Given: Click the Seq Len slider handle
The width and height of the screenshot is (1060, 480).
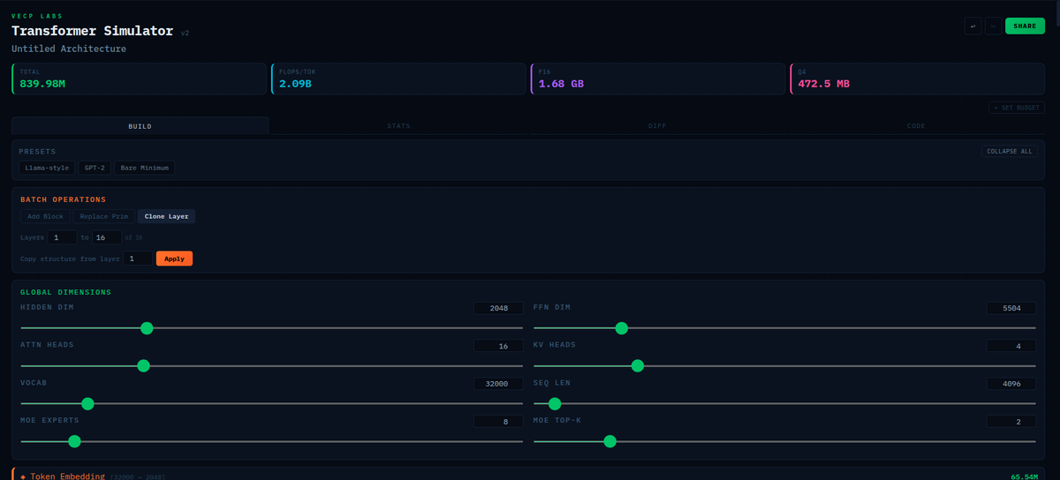Looking at the screenshot, I should (x=555, y=403).
